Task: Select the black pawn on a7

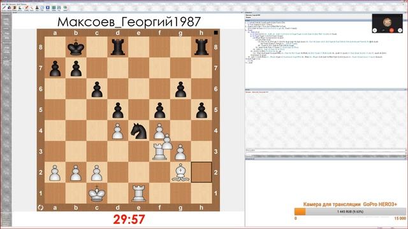Action: pyautogui.click(x=55, y=68)
